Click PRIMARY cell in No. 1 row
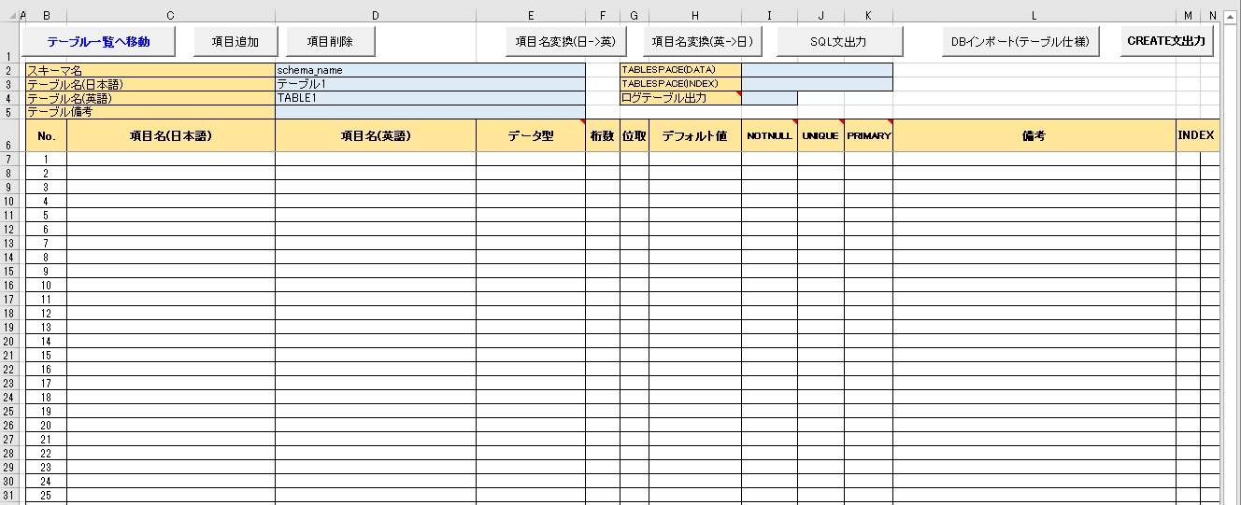The height and width of the screenshot is (505, 1241). [x=868, y=159]
